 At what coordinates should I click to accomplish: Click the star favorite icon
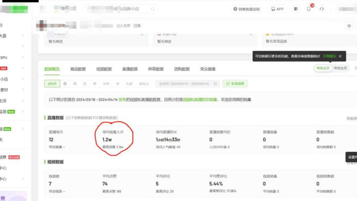click(x=349, y=25)
